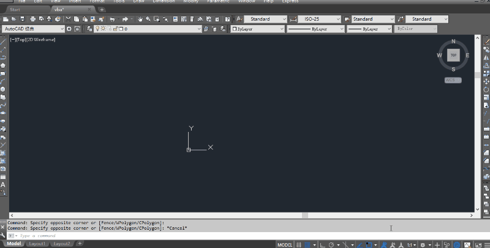Screen dimensions: 490x248
Task: Open the Layer Properties Manager icon
Action: pos(89,29)
